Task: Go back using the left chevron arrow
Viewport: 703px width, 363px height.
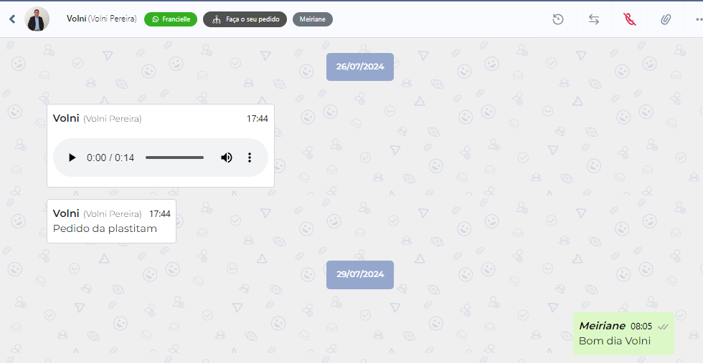Action: 12,19
